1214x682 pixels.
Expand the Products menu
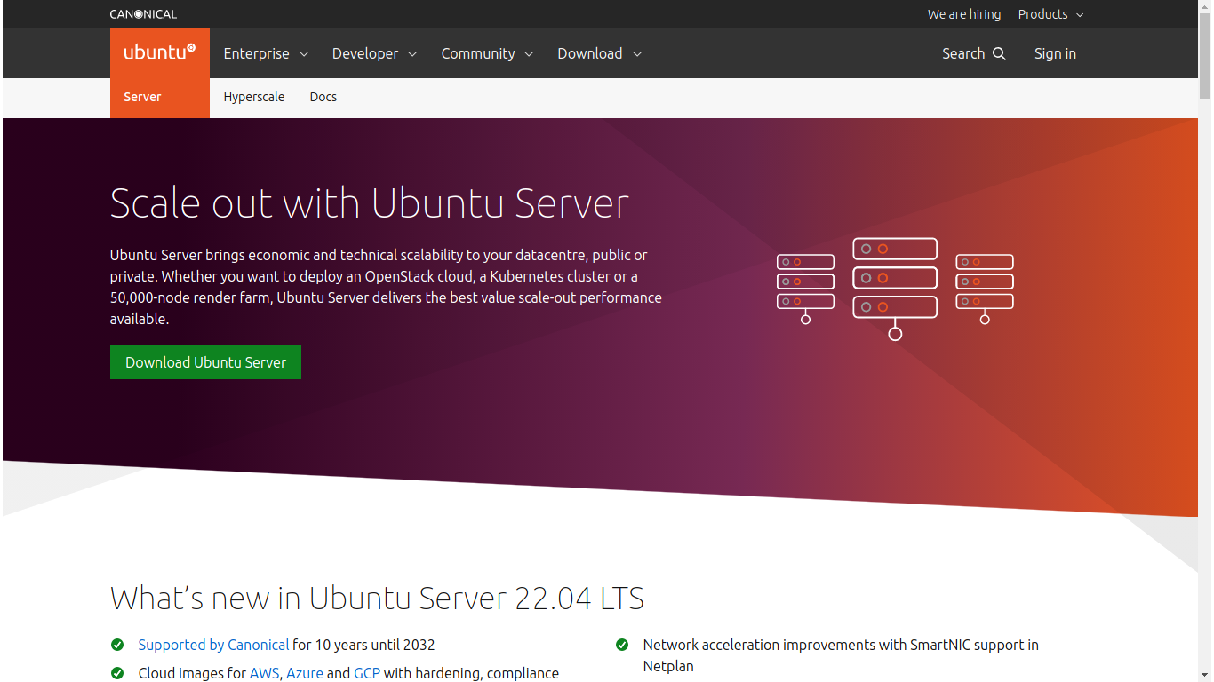coord(1050,14)
